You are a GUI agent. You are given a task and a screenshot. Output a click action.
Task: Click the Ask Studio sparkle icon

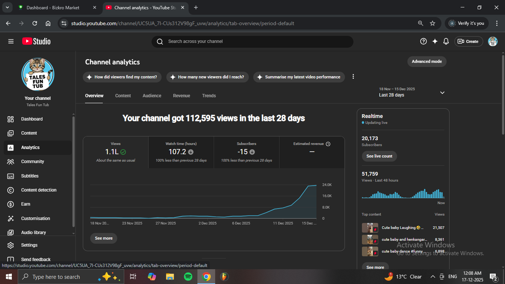[435, 41]
